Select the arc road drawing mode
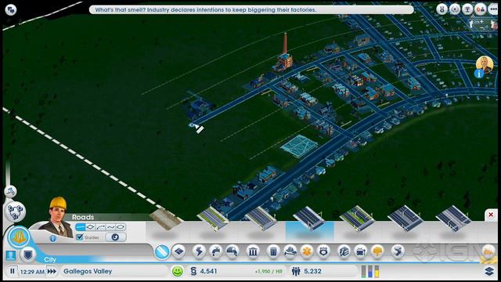Viewport: 501px width, 282px height. click(x=100, y=227)
